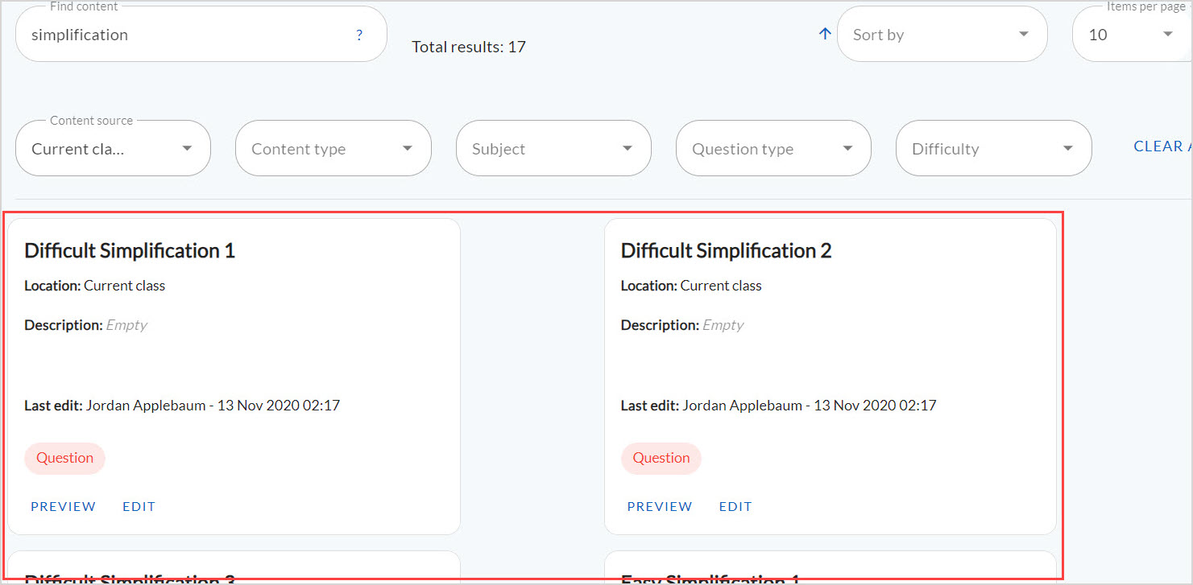Click the Question tag on Difficult Simplification 1
1193x585 pixels.
[64, 457]
